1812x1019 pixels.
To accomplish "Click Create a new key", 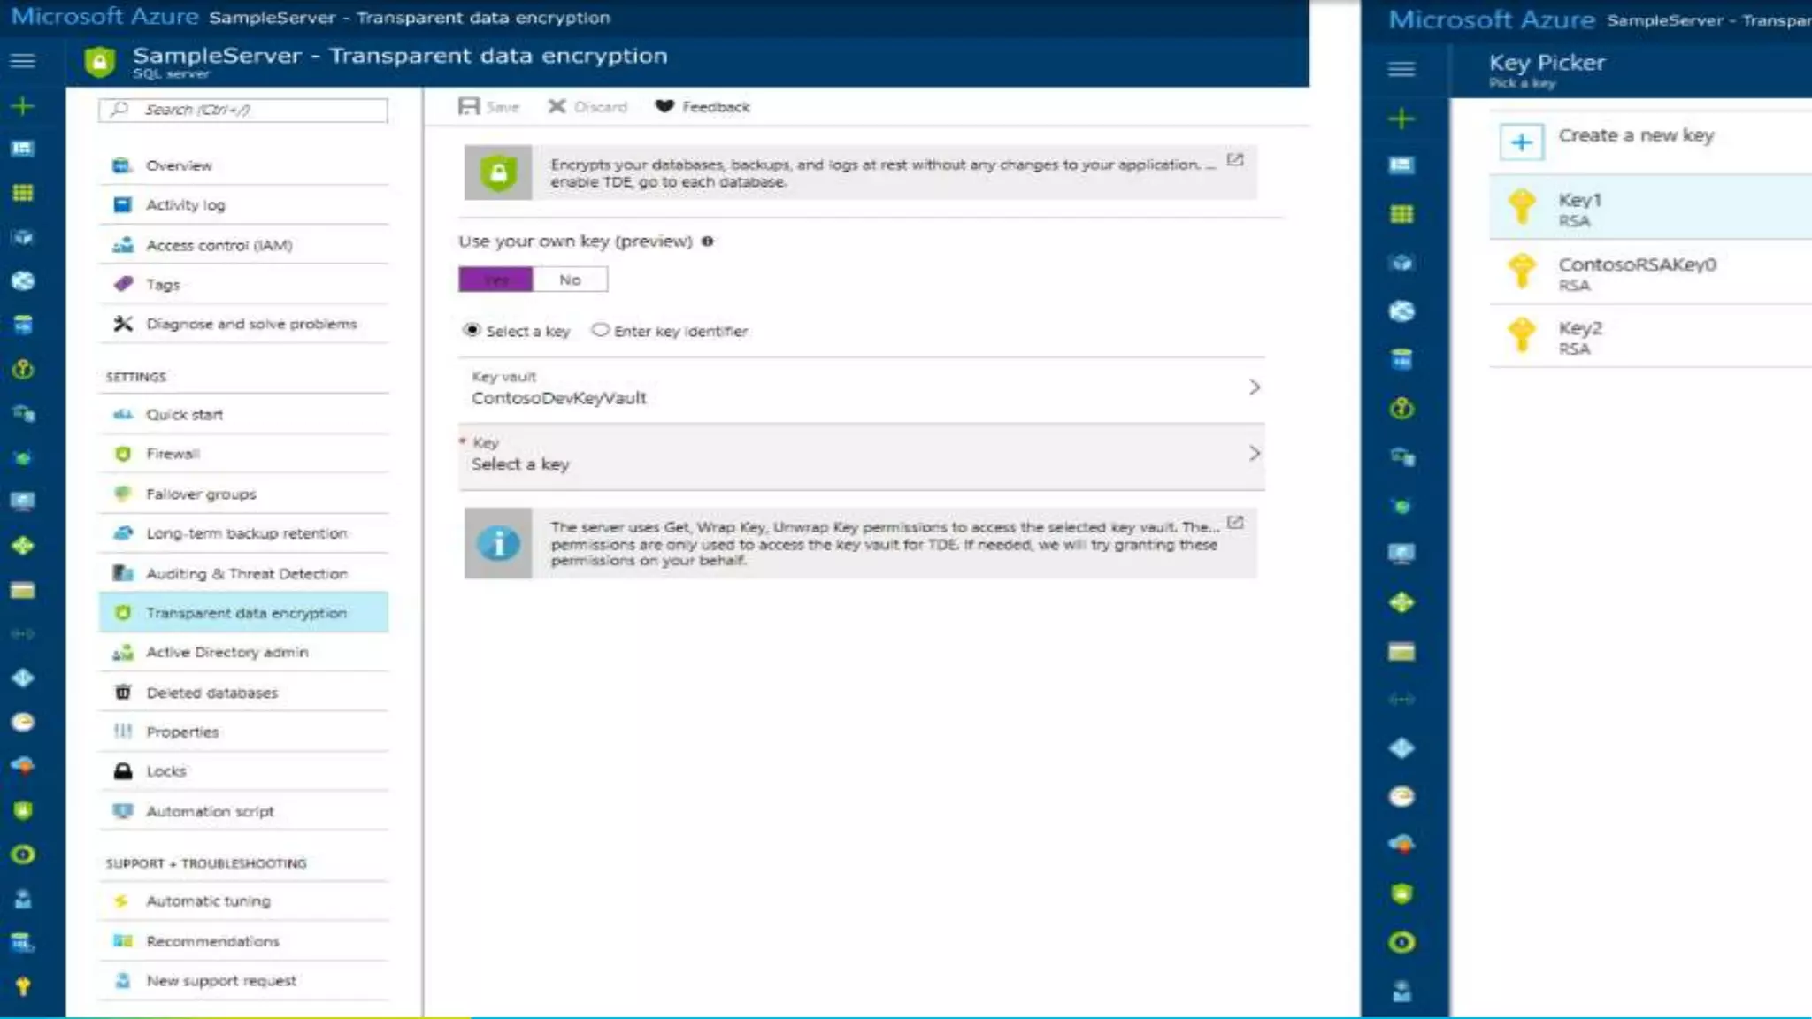I will point(1636,135).
